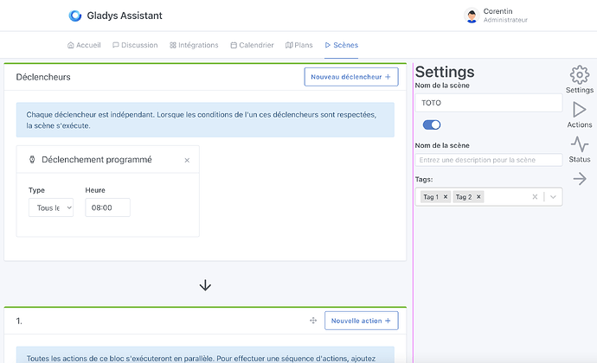
Task: Click the Nouveau déclencheur button
Action: click(351, 77)
